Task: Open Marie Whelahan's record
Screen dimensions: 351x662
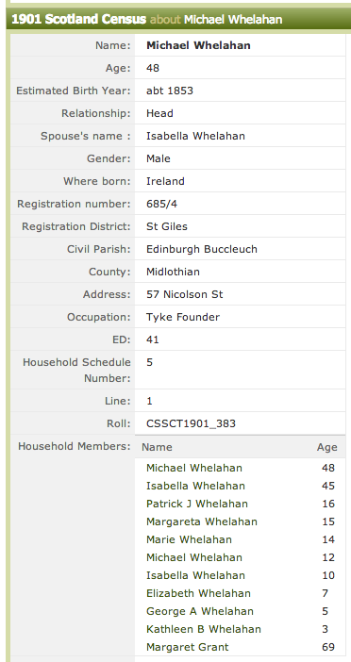Action: coord(189,539)
